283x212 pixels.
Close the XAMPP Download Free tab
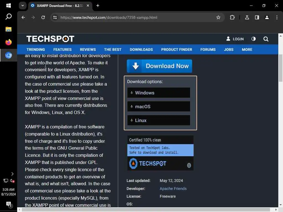click(88, 6)
